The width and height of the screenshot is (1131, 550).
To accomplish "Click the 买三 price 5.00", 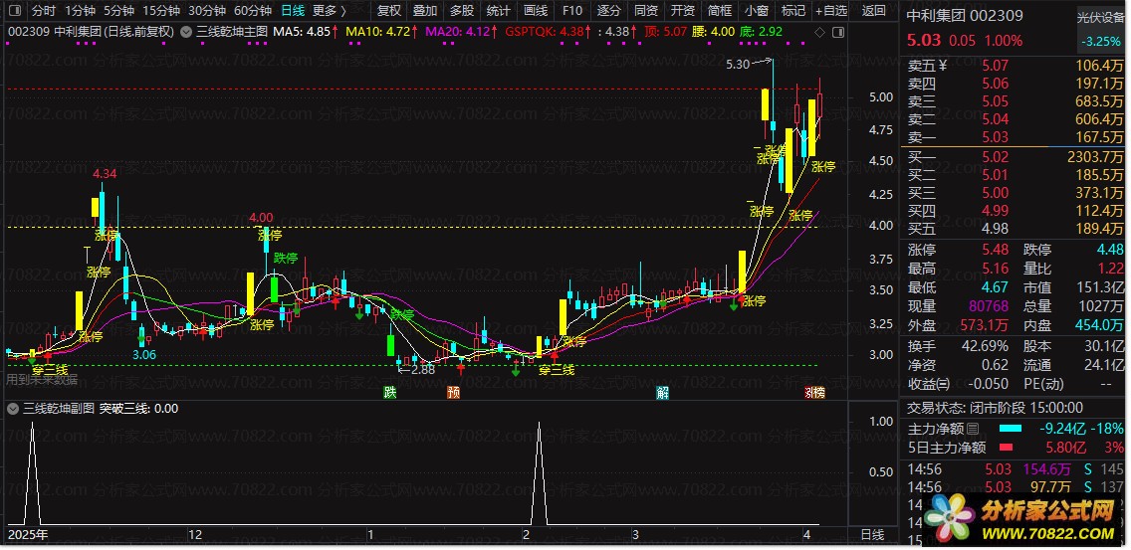I will [994, 193].
